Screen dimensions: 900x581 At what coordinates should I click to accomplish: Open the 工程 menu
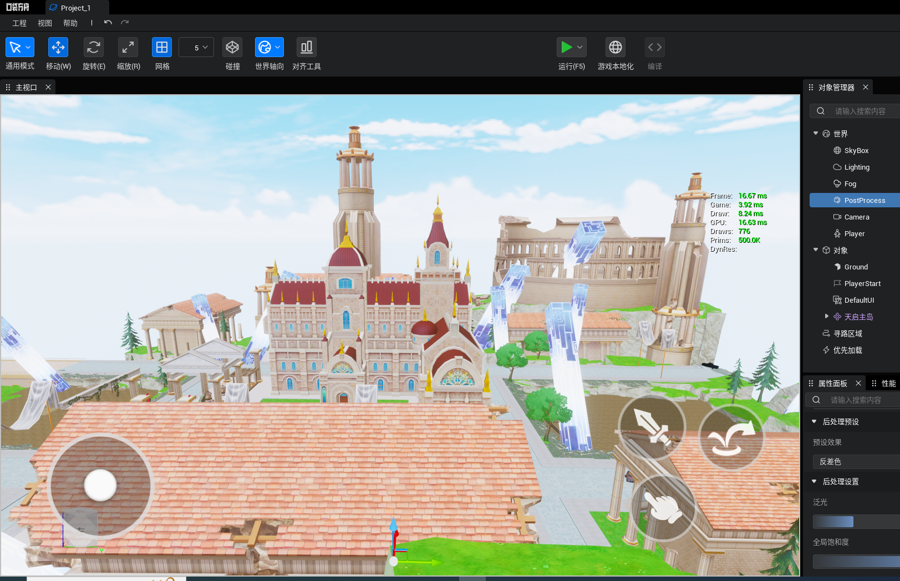click(19, 23)
